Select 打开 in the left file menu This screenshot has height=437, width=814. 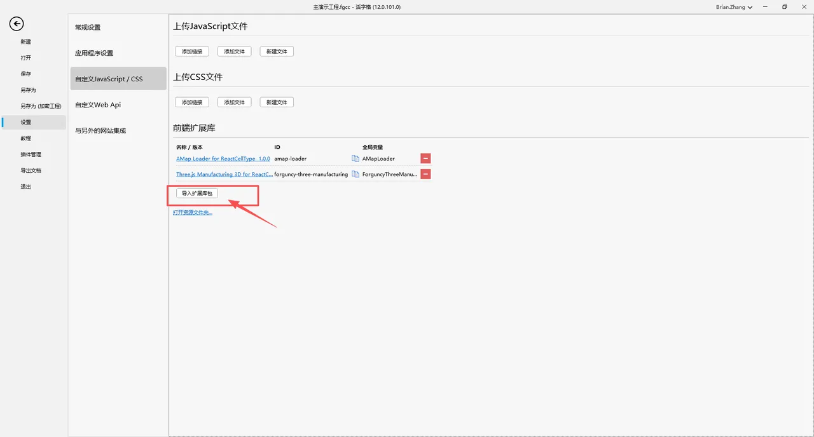[25, 58]
